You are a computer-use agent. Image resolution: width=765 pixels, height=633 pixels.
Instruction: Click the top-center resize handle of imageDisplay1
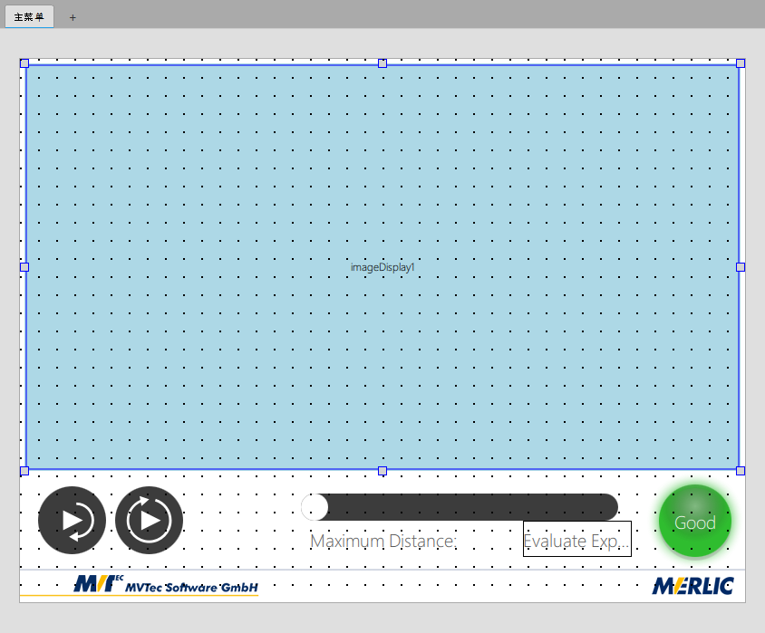pyautogui.click(x=382, y=63)
